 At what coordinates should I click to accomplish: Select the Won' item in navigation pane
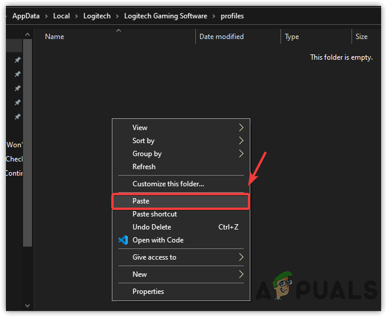point(14,145)
